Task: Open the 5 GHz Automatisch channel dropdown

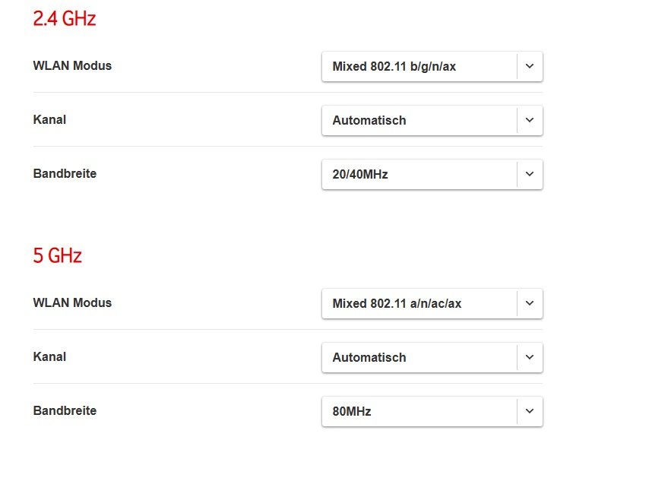Action: [x=419, y=357]
